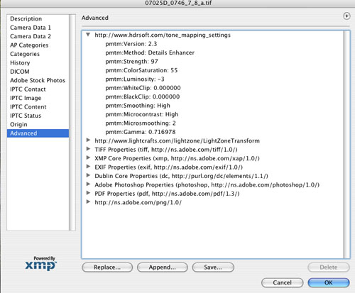
Task: Click the Cancel button
Action: tap(282, 283)
